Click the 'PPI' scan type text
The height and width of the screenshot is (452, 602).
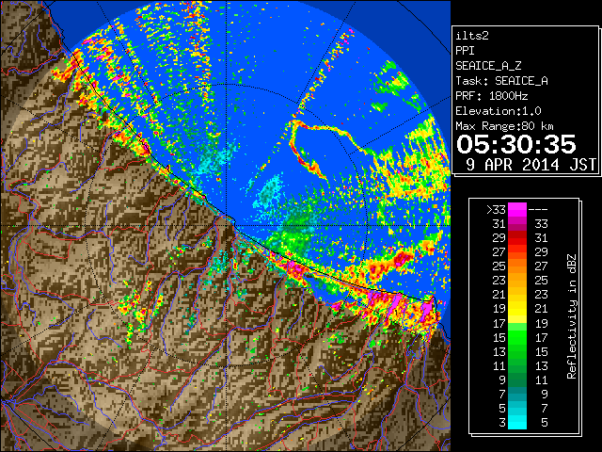[465, 51]
